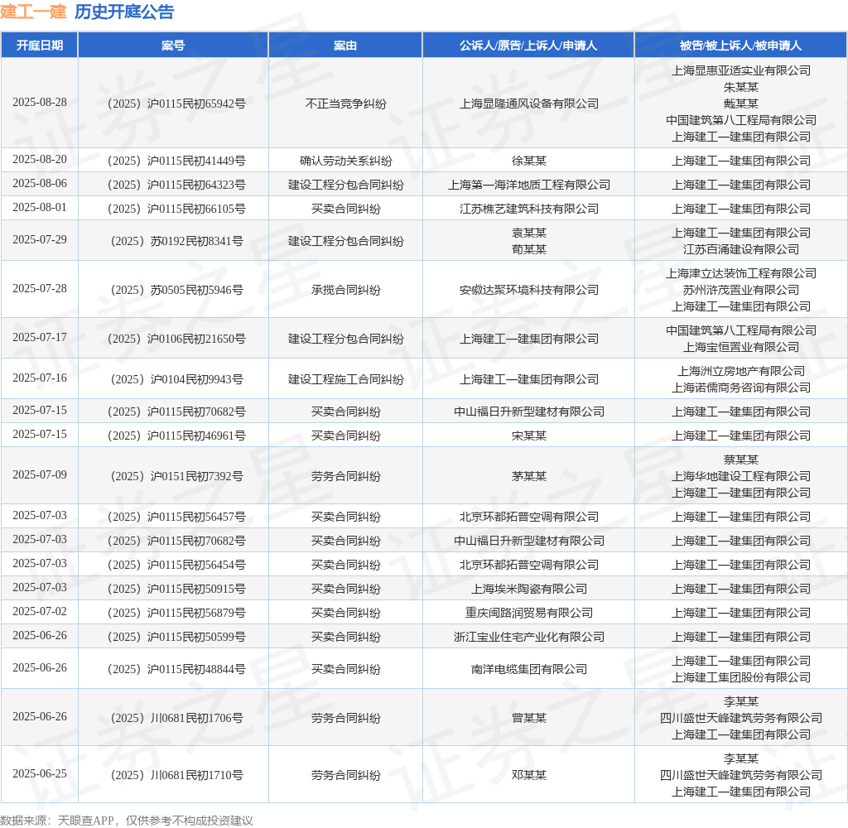Click defendant 上海洲立房地产有限公司
This screenshot has height=828, width=848.
coord(741,371)
